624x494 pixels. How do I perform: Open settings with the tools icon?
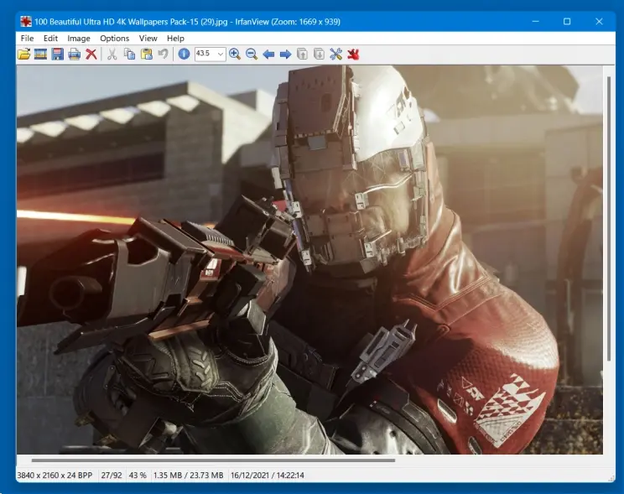click(x=336, y=54)
